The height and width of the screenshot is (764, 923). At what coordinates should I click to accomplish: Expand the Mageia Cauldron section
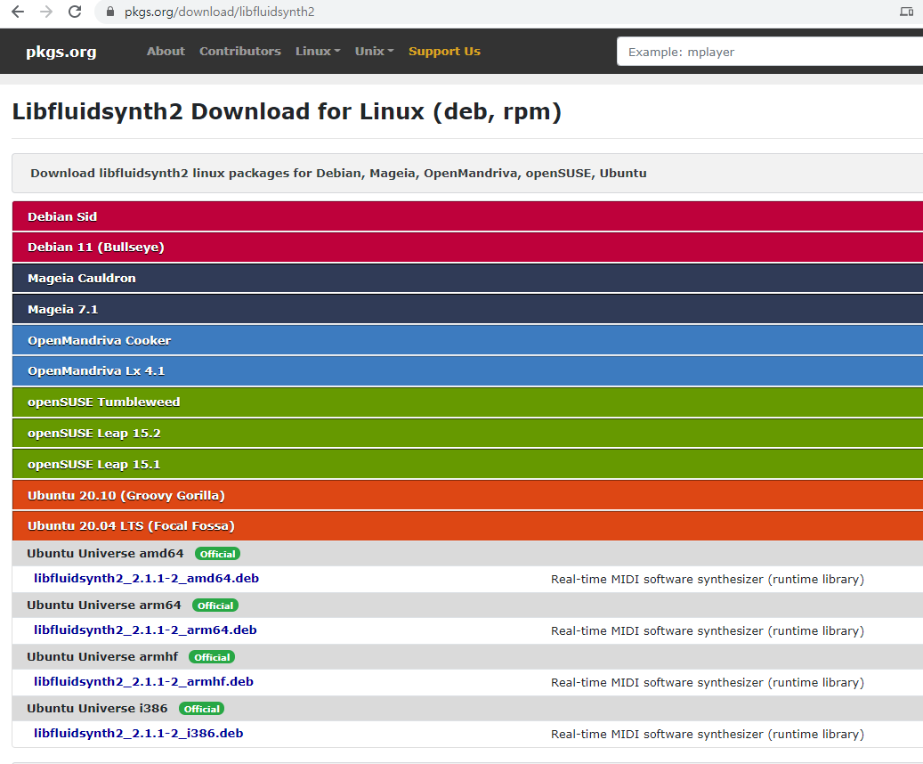pyautogui.click(x=467, y=278)
